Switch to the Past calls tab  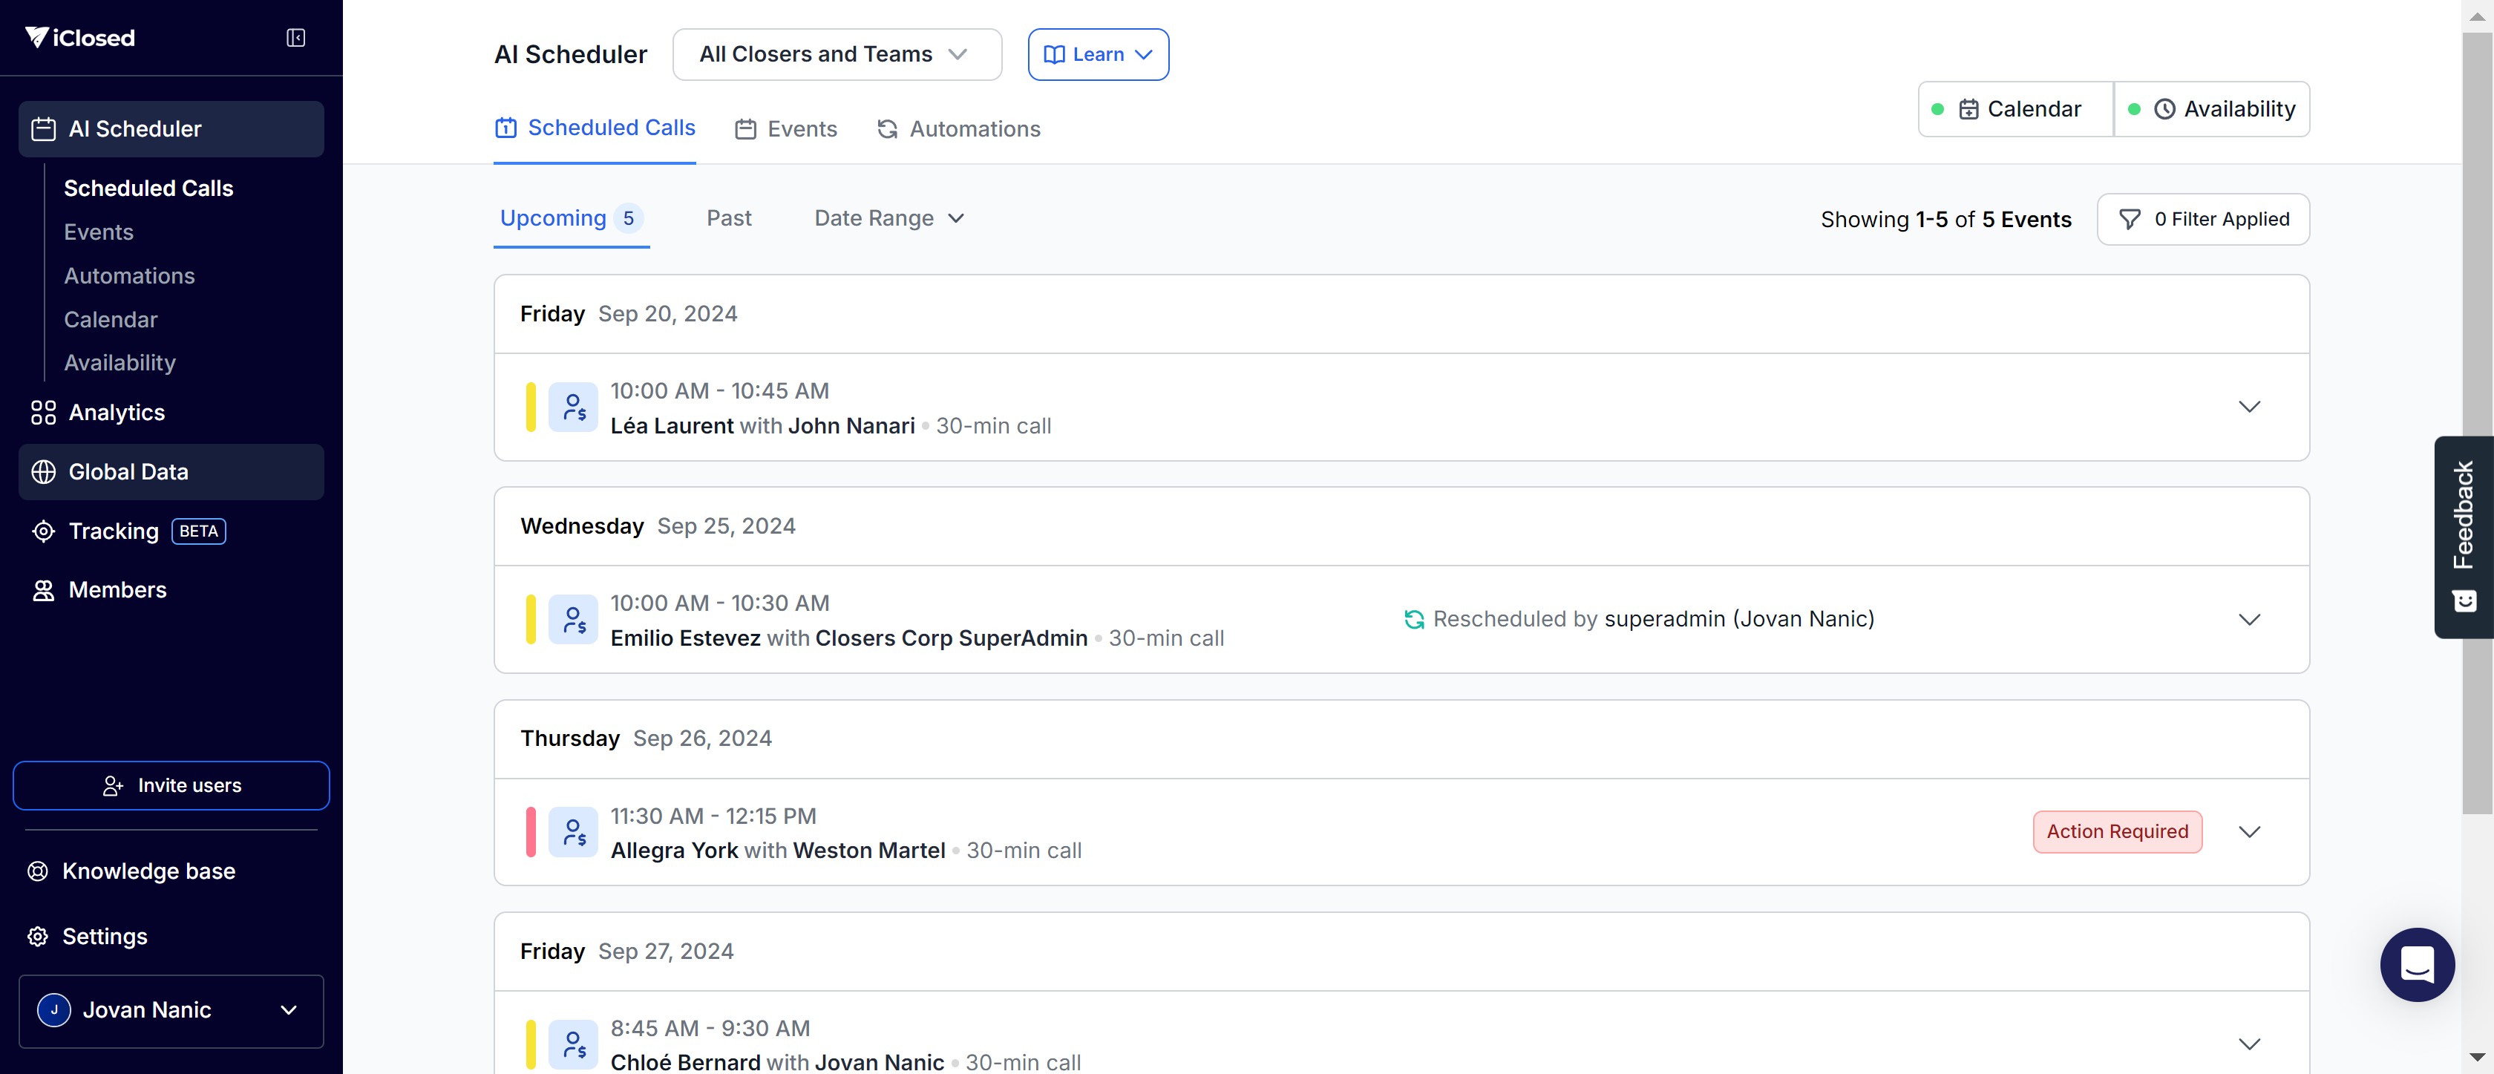tap(728, 219)
